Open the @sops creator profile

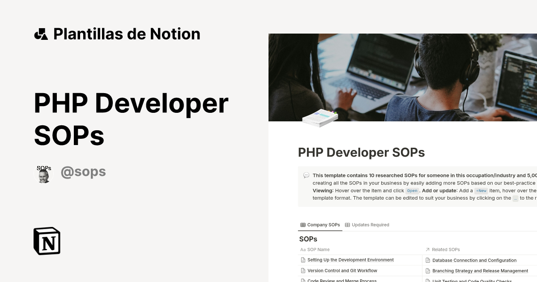click(83, 171)
